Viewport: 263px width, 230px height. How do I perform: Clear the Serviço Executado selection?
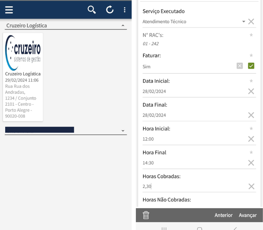pos(251,21)
